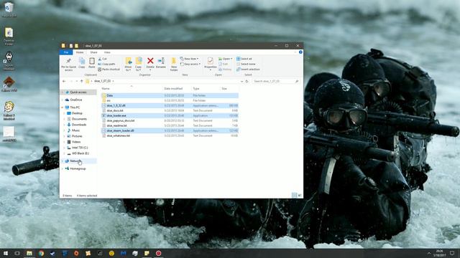The width and height of the screenshot is (460, 258).
Task: Open Action Center notifications icon
Action: tap(452, 253)
